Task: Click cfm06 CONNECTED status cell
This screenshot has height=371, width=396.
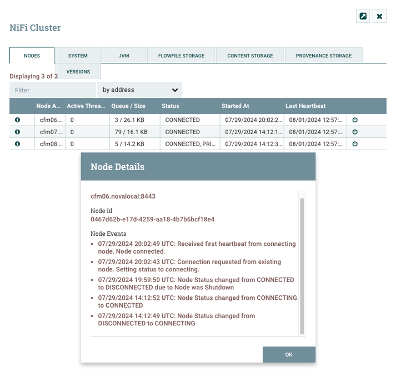Action: [190, 120]
